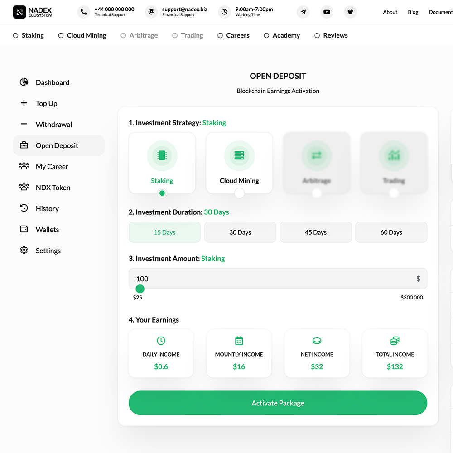Click the Total Income coins stack icon
453x453 pixels.
tap(395, 341)
